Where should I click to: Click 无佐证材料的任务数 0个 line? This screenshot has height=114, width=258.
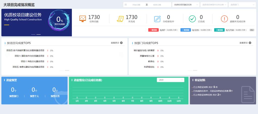213,91
